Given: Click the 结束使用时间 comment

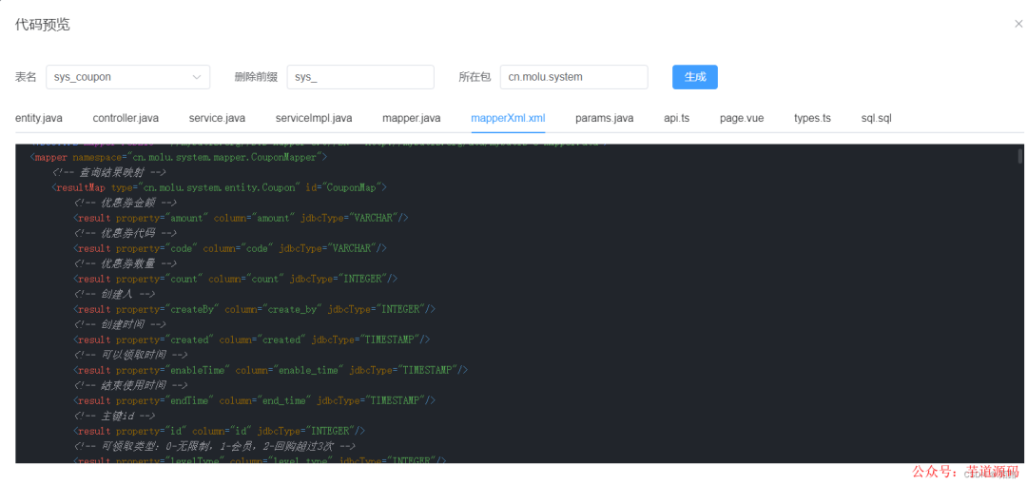Looking at the screenshot, I should click(131, 385).
